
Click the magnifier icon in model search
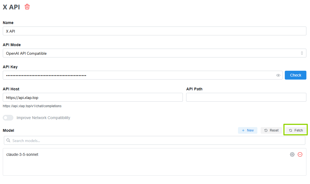click(x=8, y=140)
